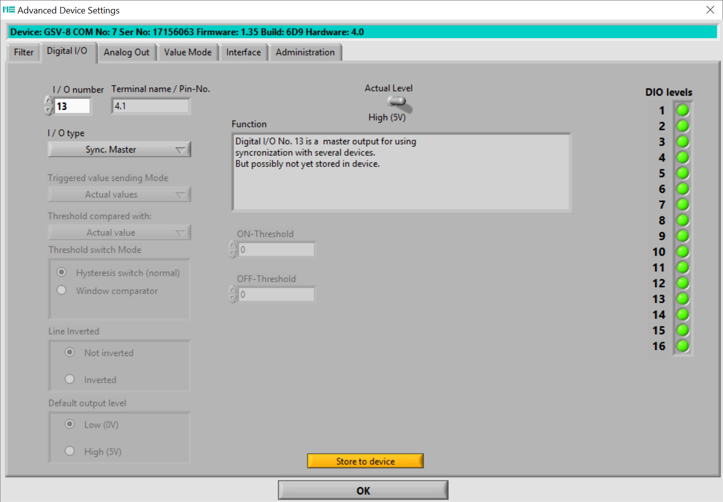The image size is (723, 502).
Task: Confirm with the OK button
Action: [x=363, y=491]
